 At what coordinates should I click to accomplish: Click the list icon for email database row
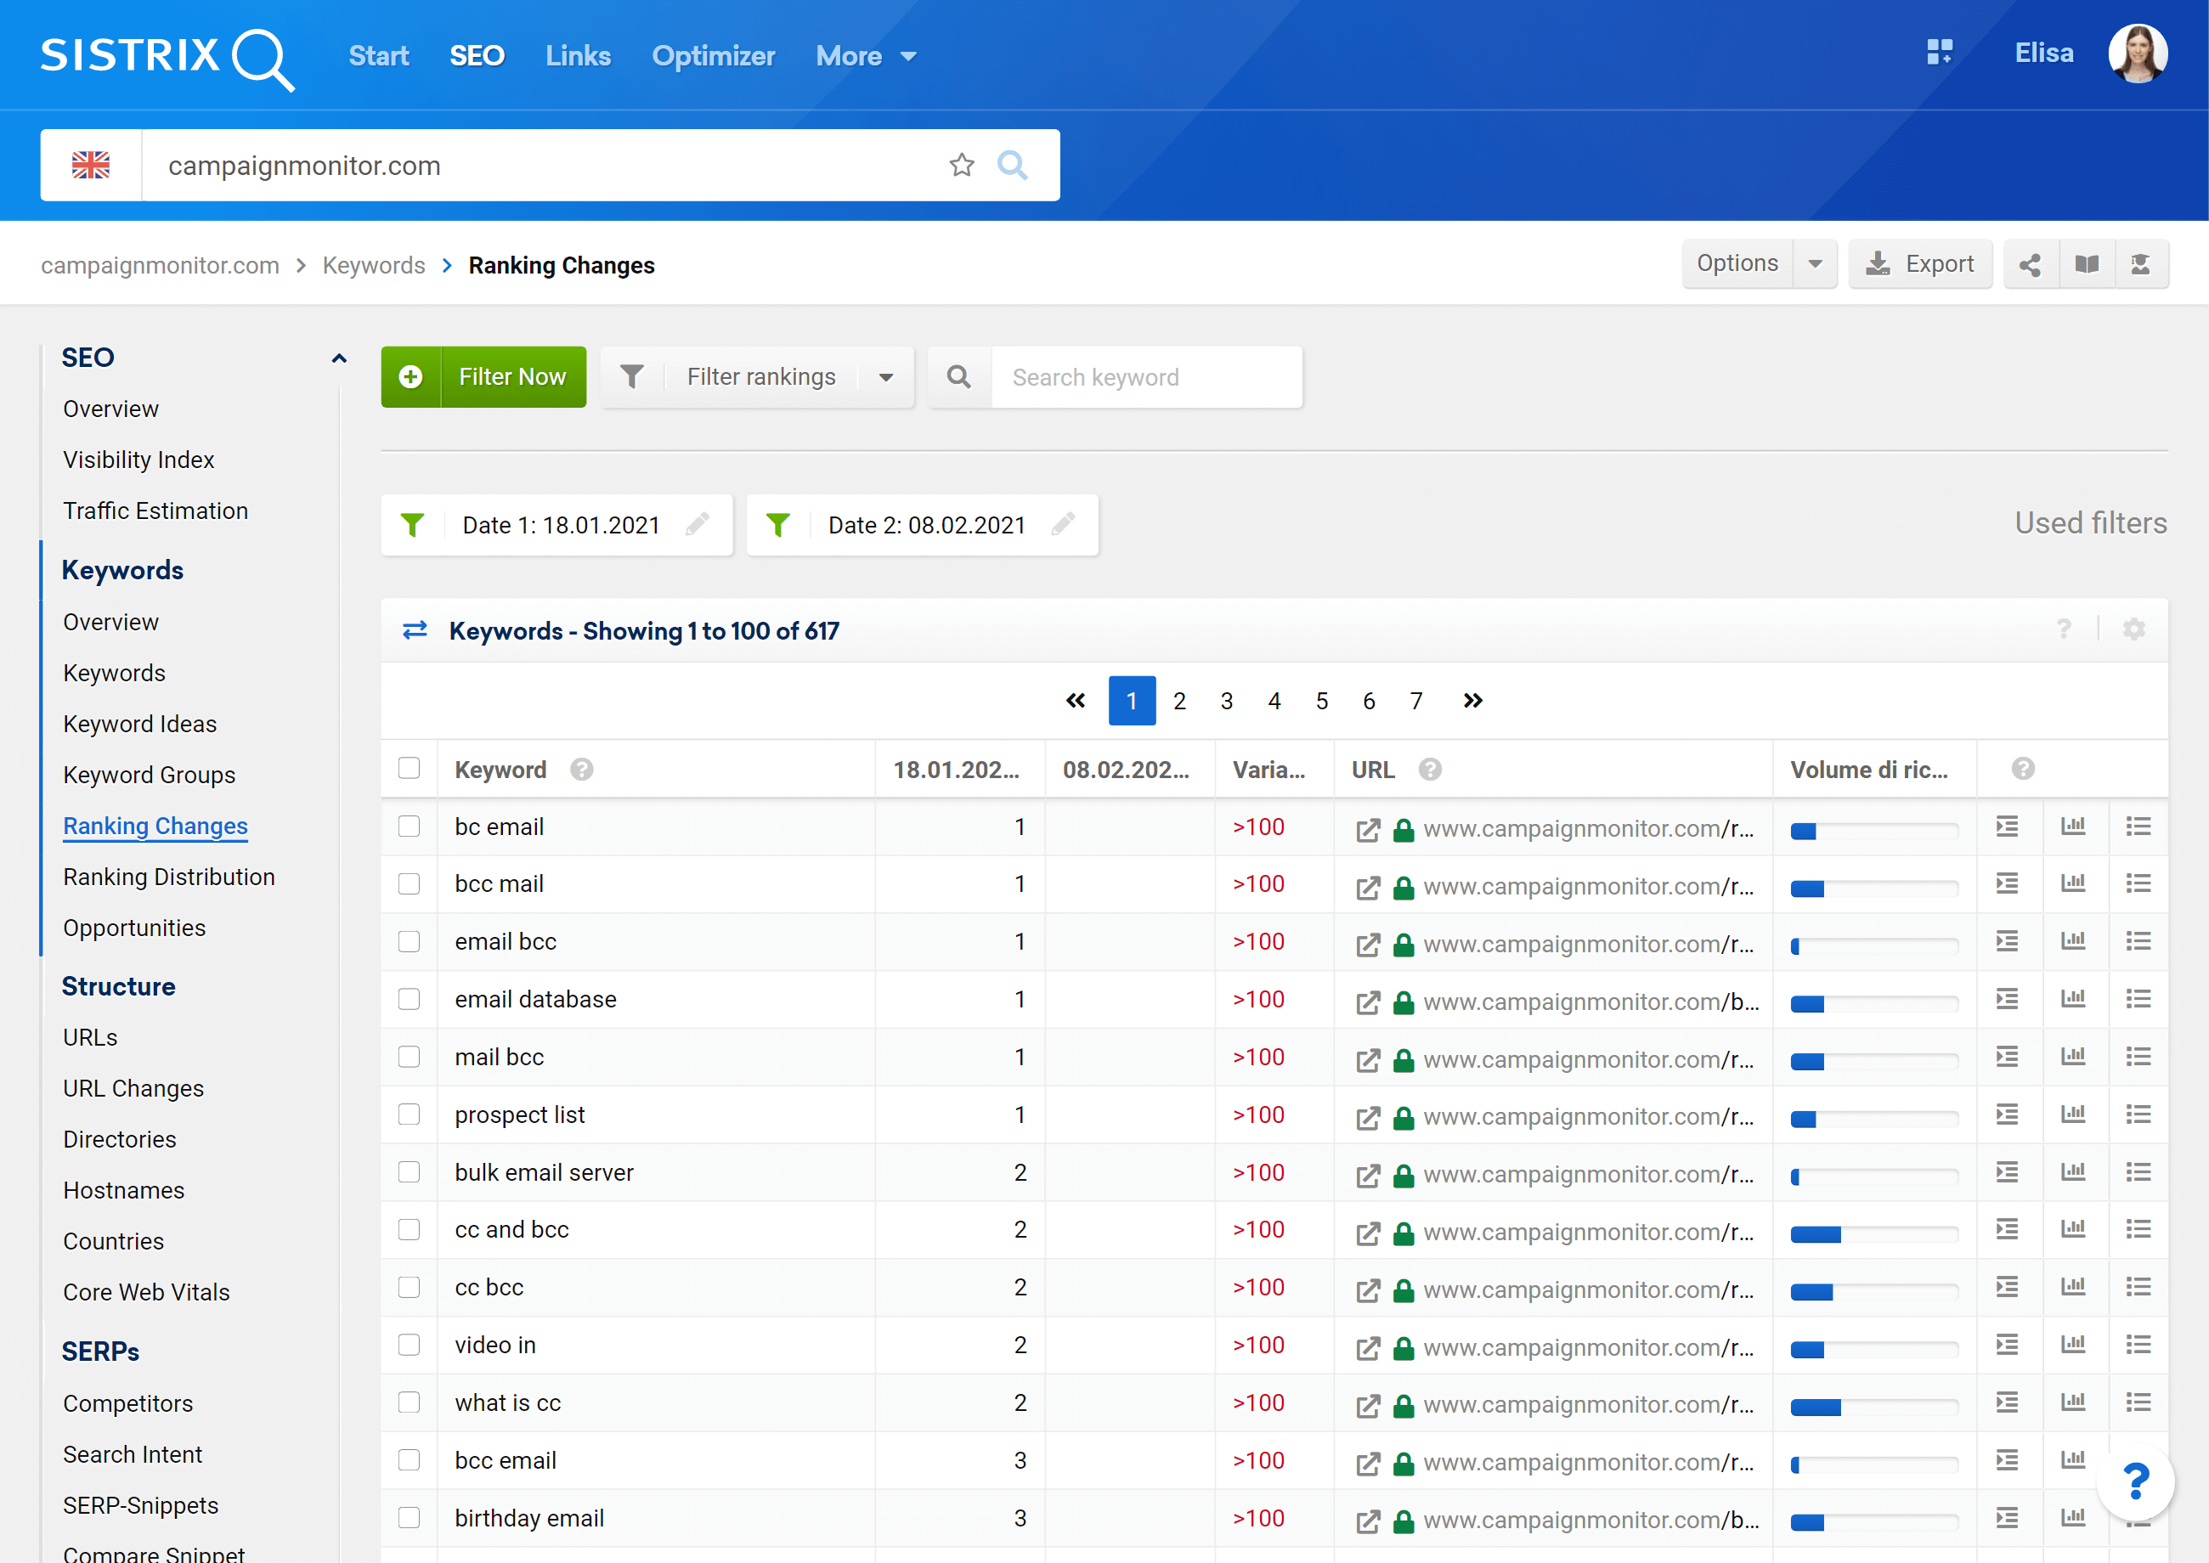tap(2138, 999)
